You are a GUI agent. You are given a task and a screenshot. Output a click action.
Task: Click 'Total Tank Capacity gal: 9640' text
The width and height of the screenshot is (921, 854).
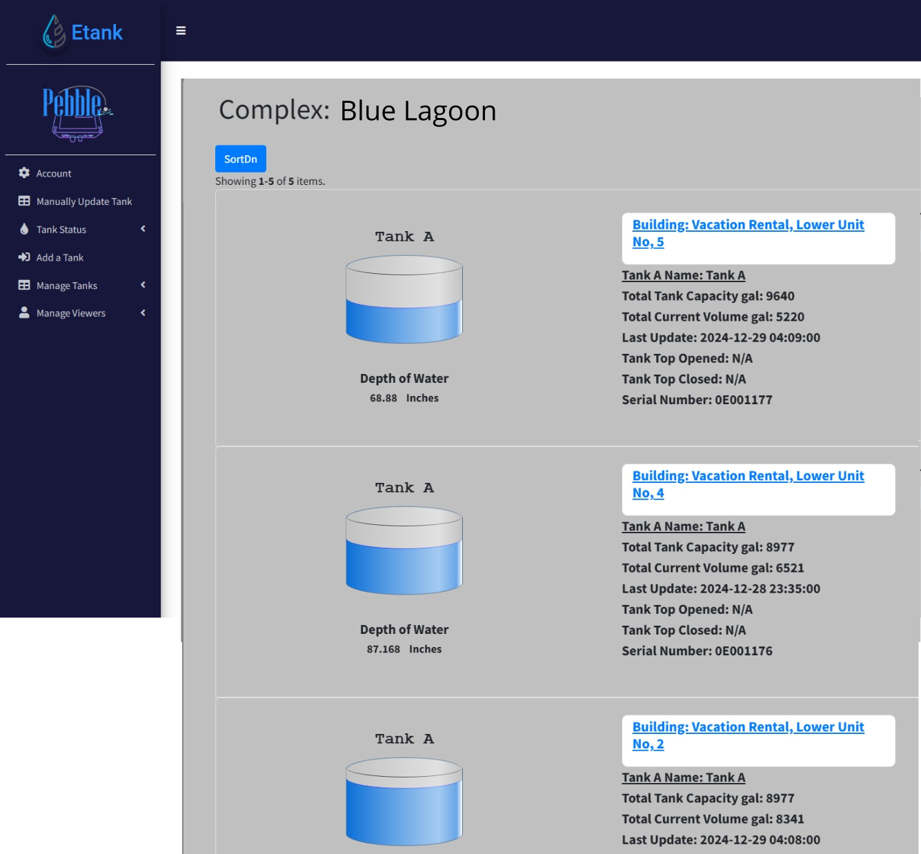click(709, 296)
